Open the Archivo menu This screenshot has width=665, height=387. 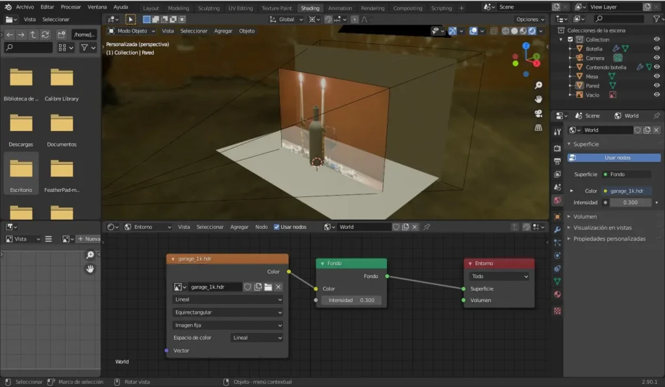(25, 7)
